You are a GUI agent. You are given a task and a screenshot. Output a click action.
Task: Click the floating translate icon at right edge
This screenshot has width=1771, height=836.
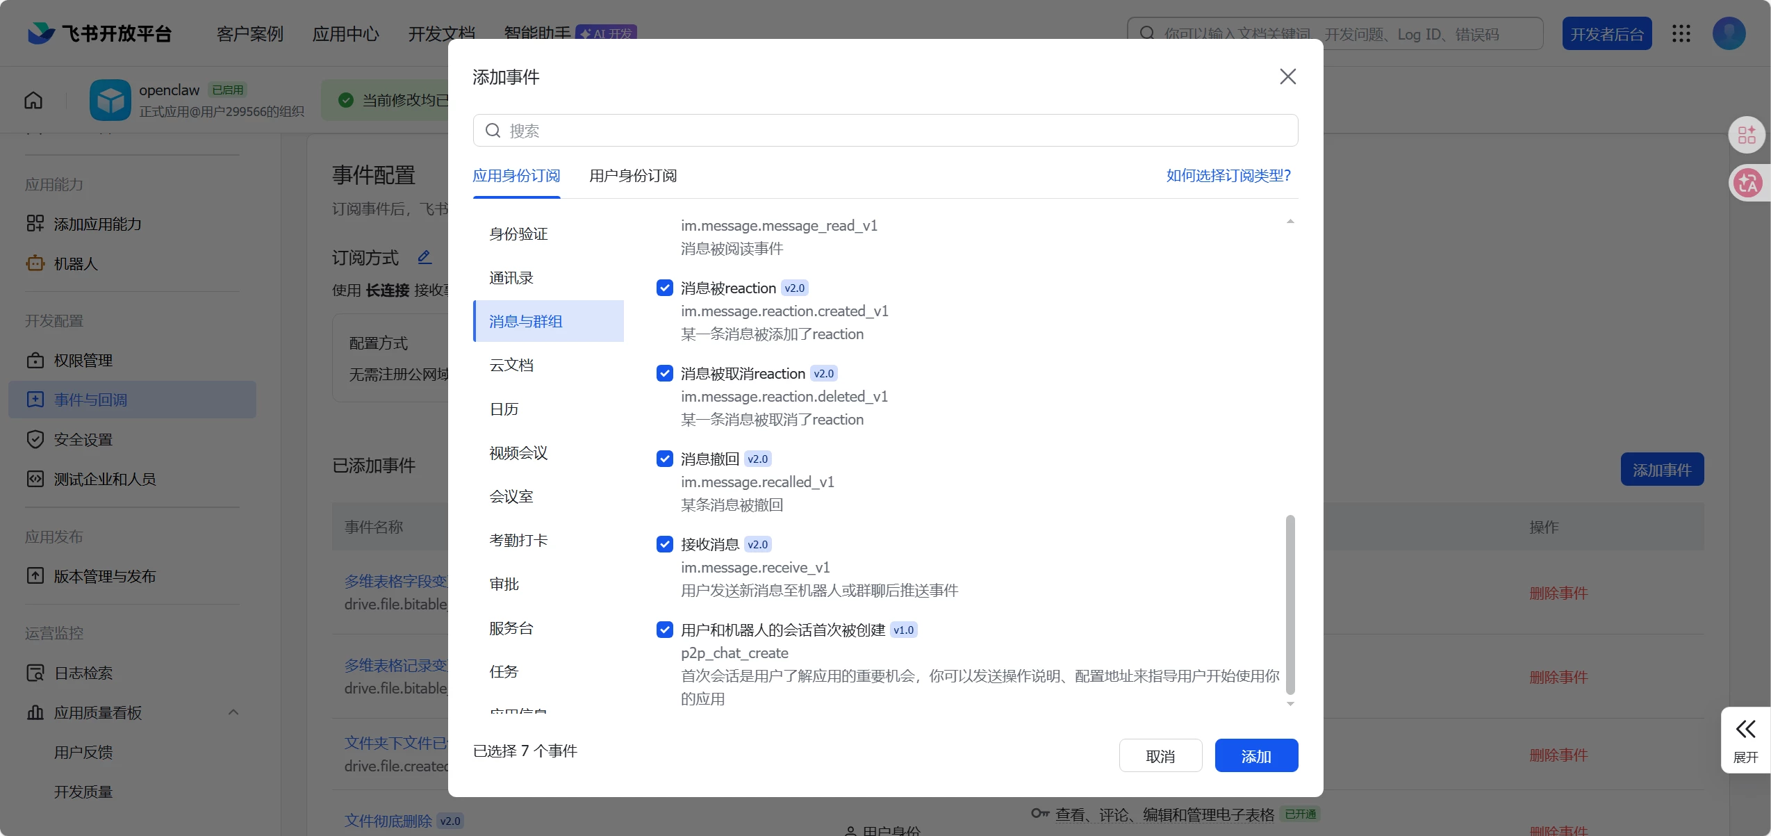tap(1747, 183)
